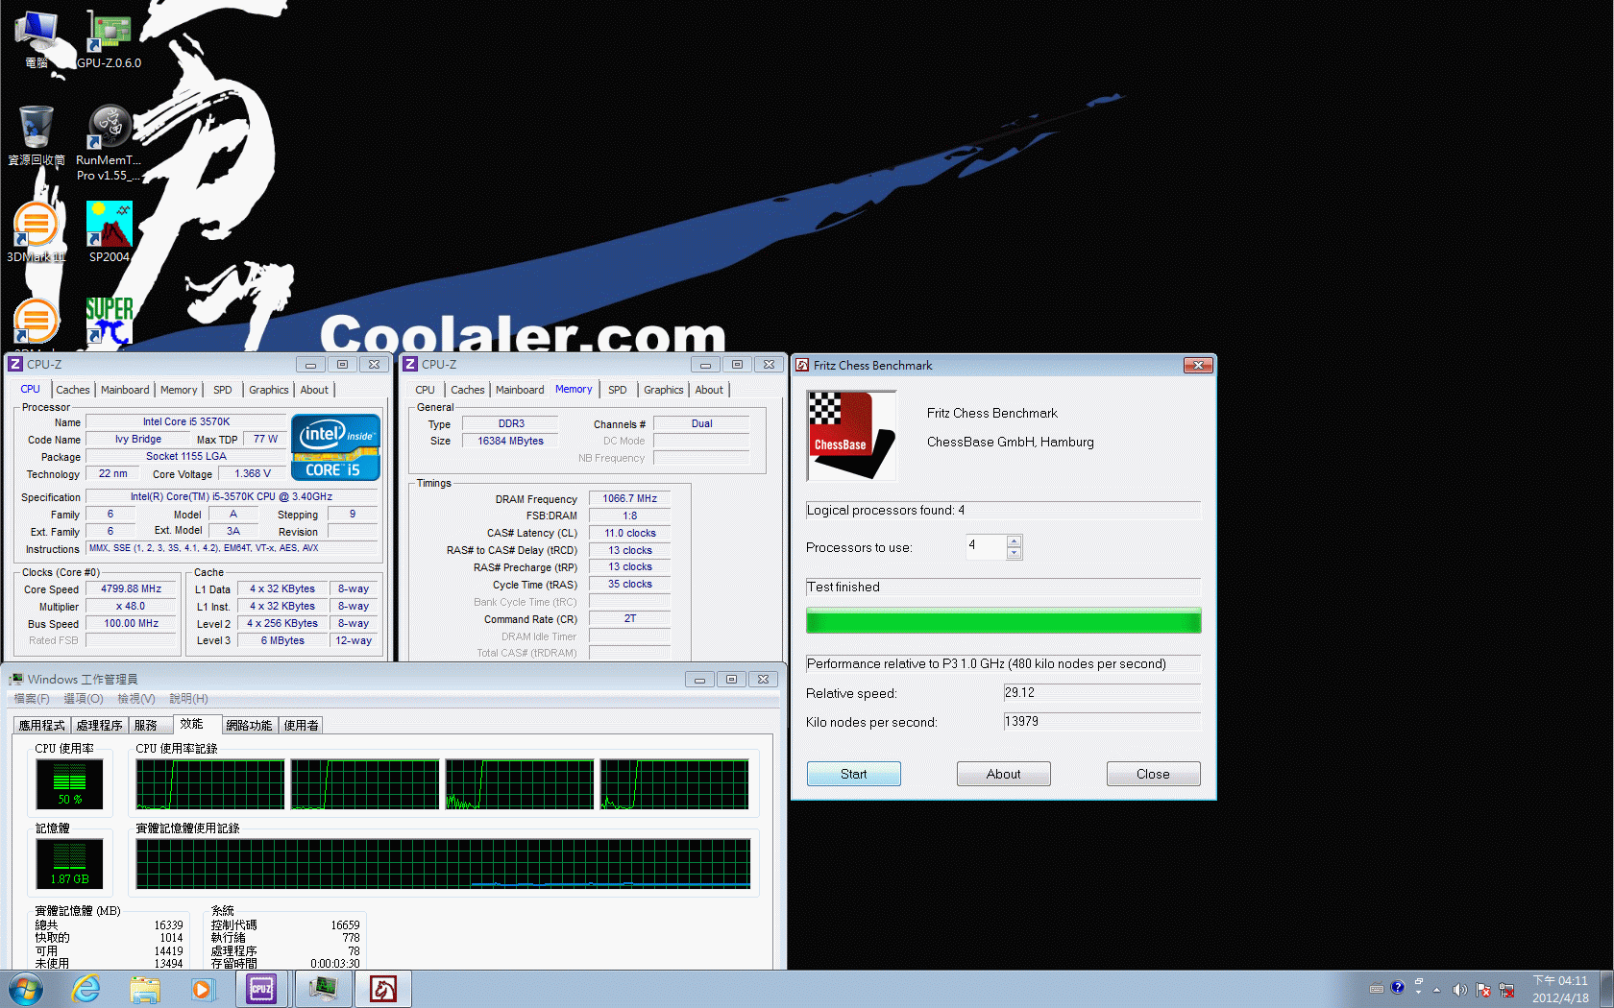Viewport: 1614px width, 1008px height.
Task: Open Mainboard tab in right CPU-Z window
Action: pos(520,390)
